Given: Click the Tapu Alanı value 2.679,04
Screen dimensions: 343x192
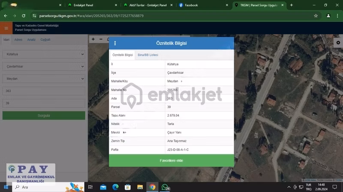Looking at the screenshot, I should point(173,115).
